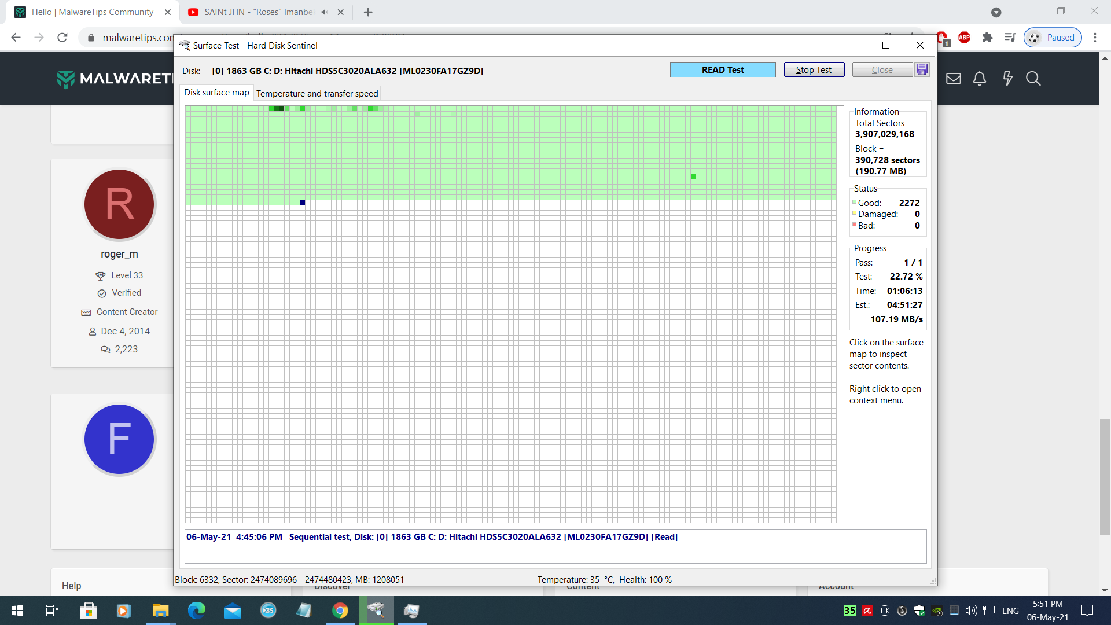Mute the SAINt JHN tab audio
1111x625 pixels.
[x=325, y=12]
